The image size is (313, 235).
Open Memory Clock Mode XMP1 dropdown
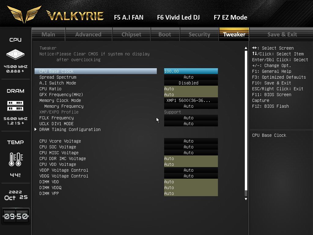point(191,100)
